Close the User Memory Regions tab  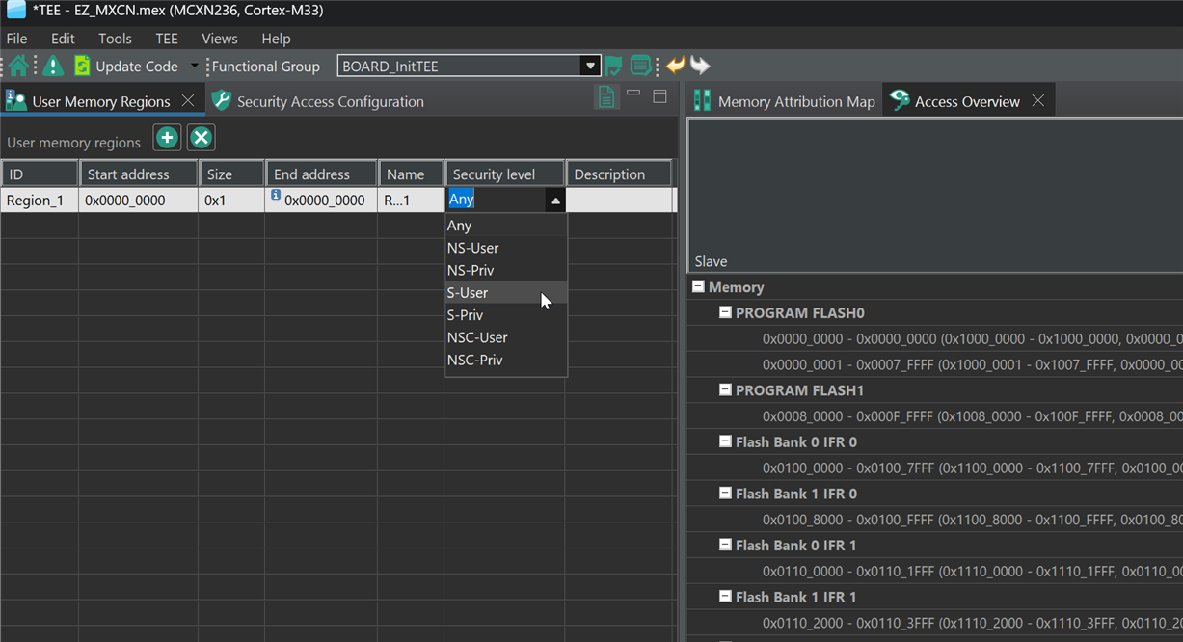pos(188,100)
